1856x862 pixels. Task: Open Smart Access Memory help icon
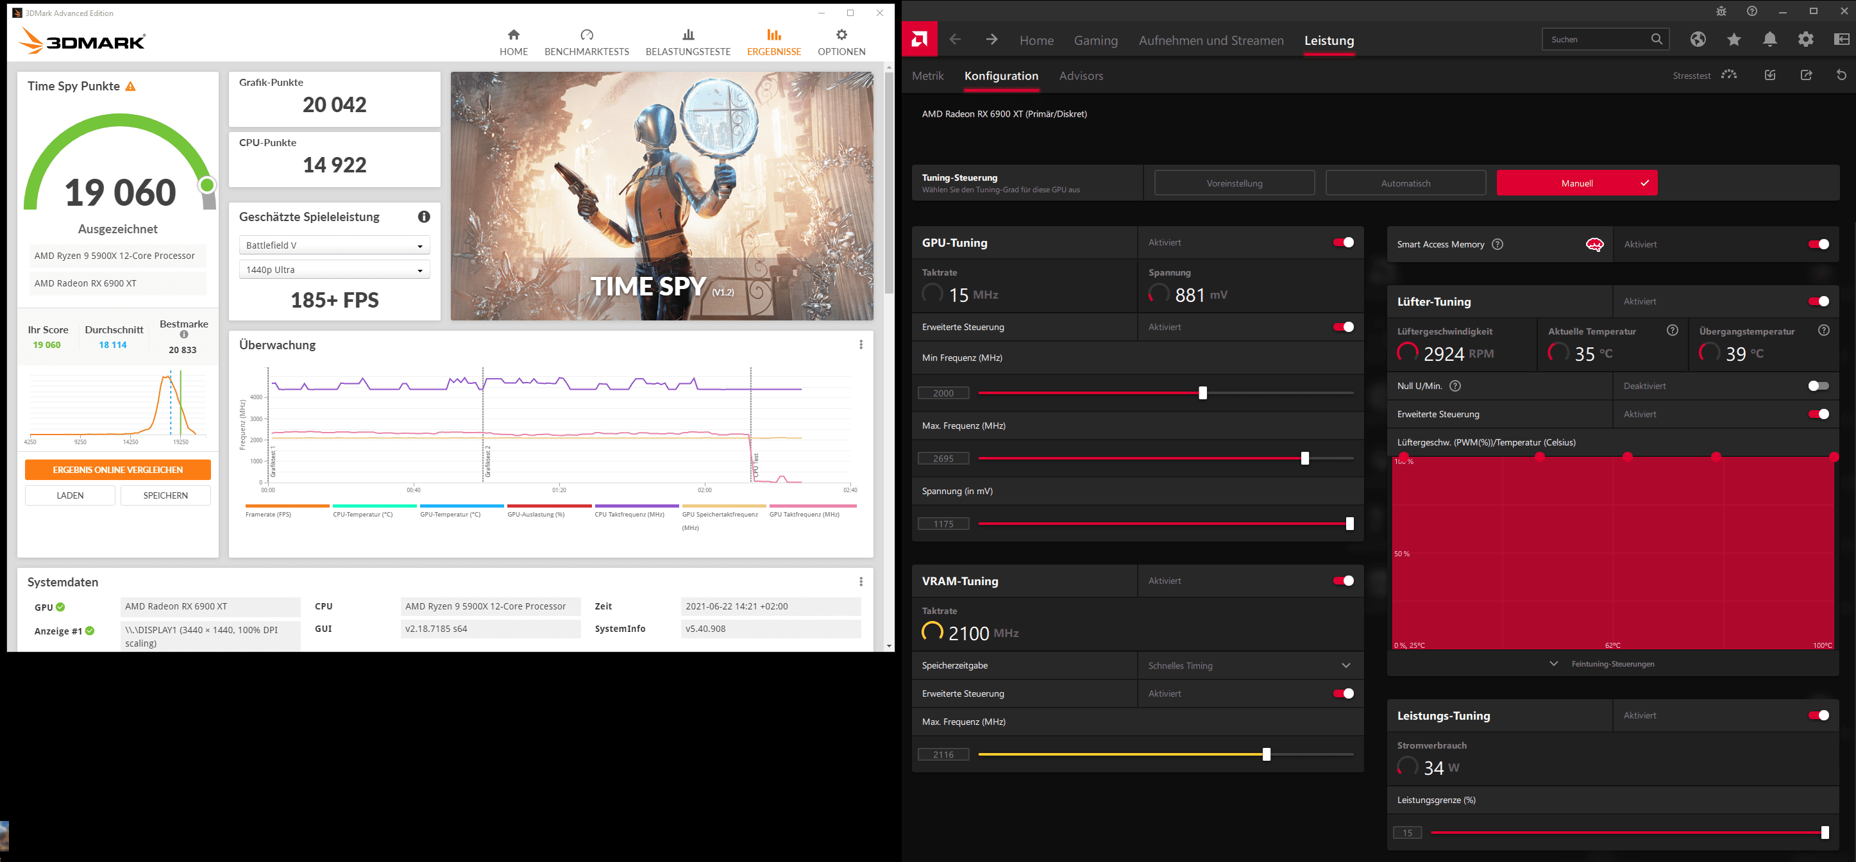tap(1498, 244)
